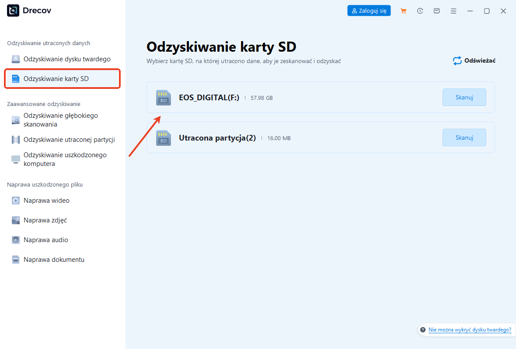Open the feedback envelope icon
Viewport: 516px width, 349px height.
(x=436, y=11)
